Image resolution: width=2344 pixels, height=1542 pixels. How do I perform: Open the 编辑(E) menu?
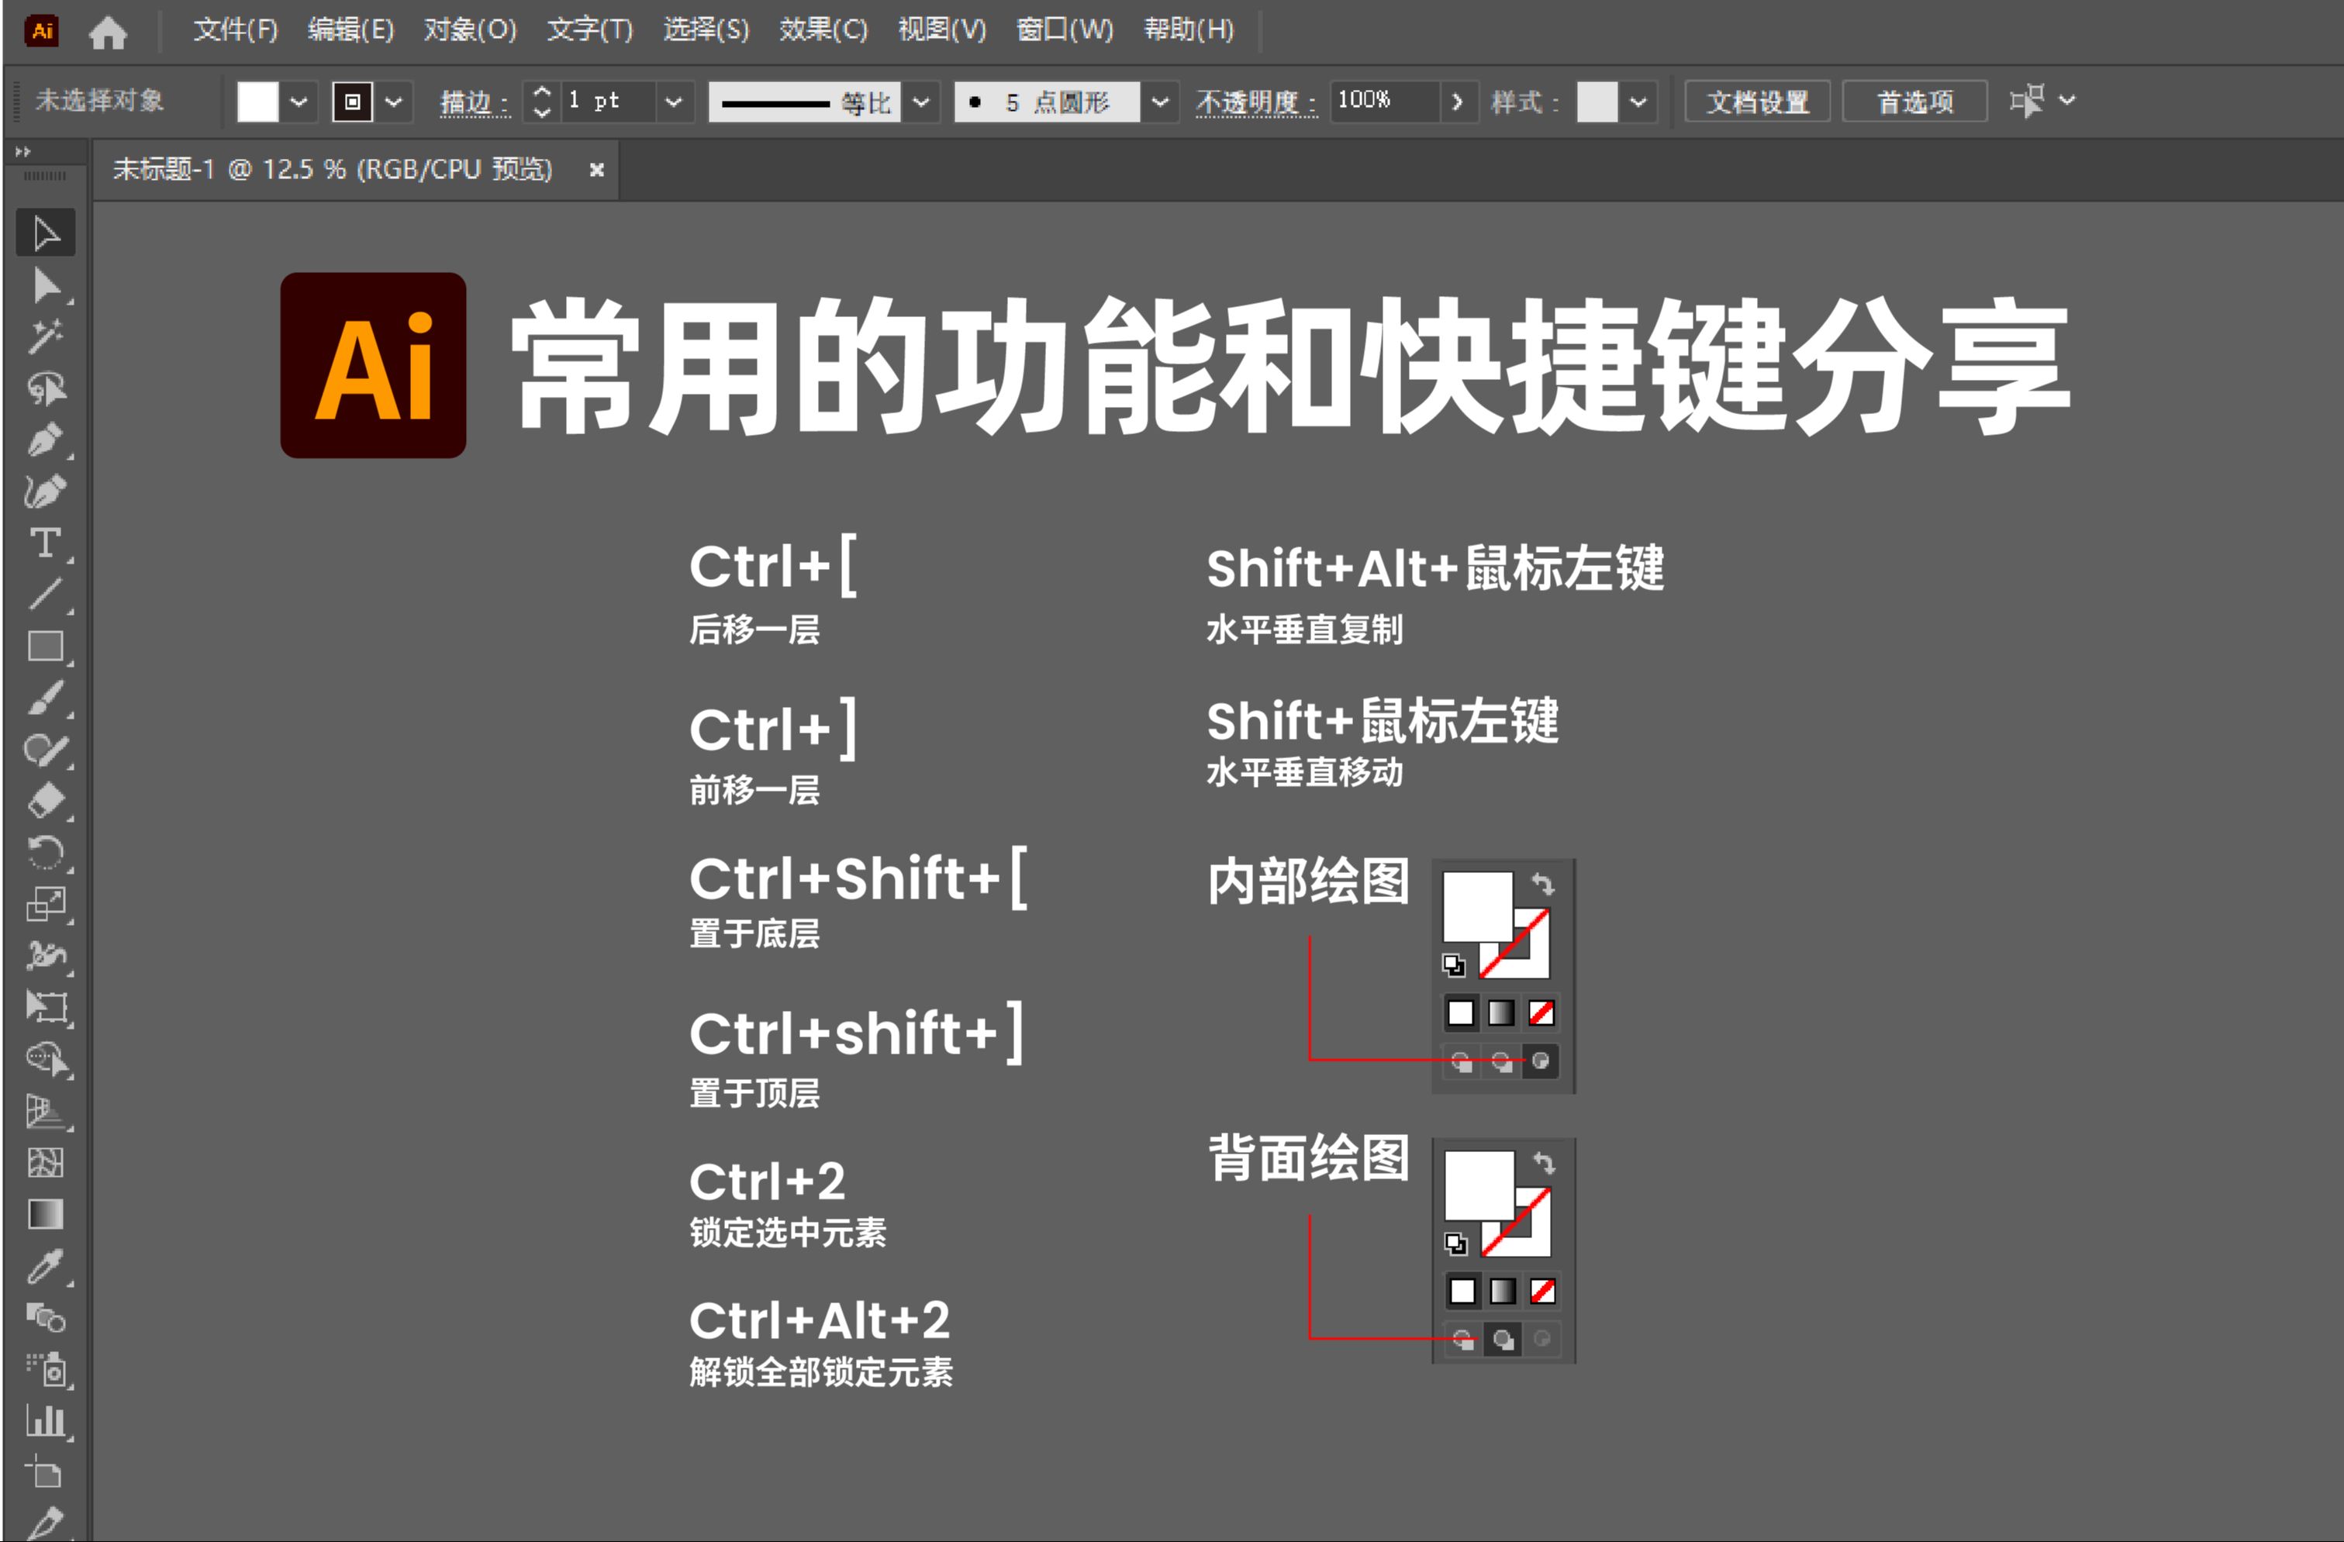pos(350,29)
